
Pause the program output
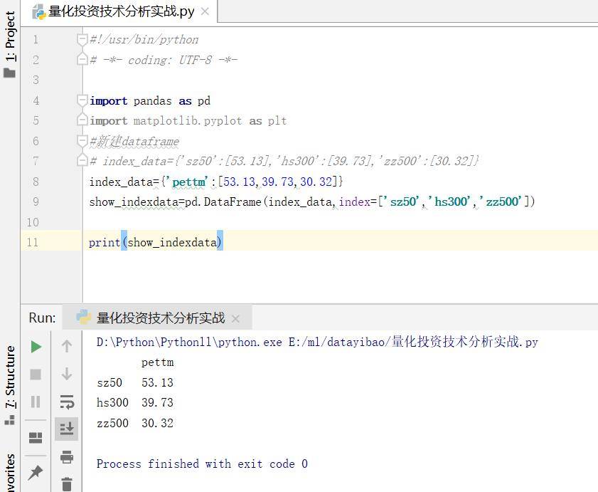pos(36,402)
